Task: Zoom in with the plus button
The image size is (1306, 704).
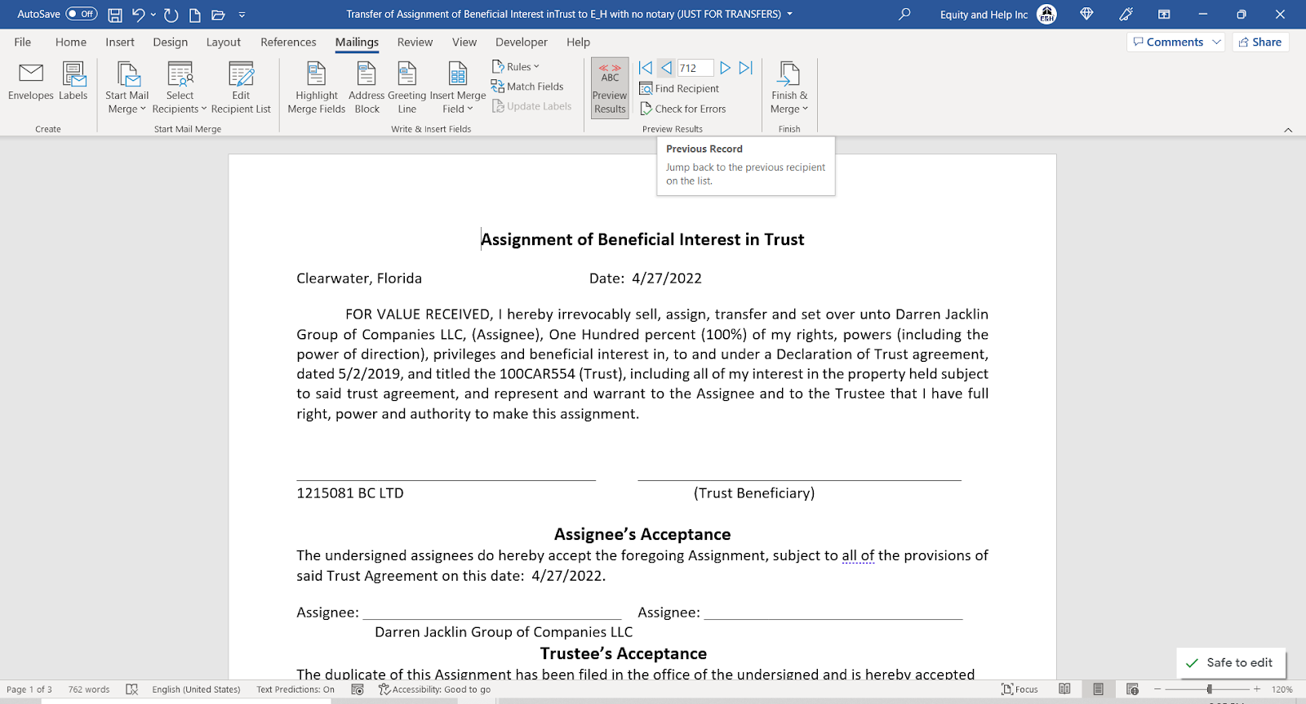Action: (x=1257, y=689)
